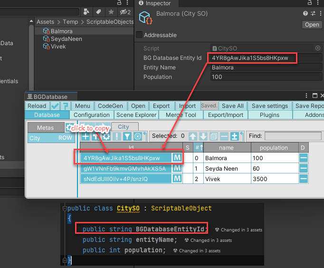
Task: Click the folder tree scrollbar up arrow
Action: pos(31,21)
